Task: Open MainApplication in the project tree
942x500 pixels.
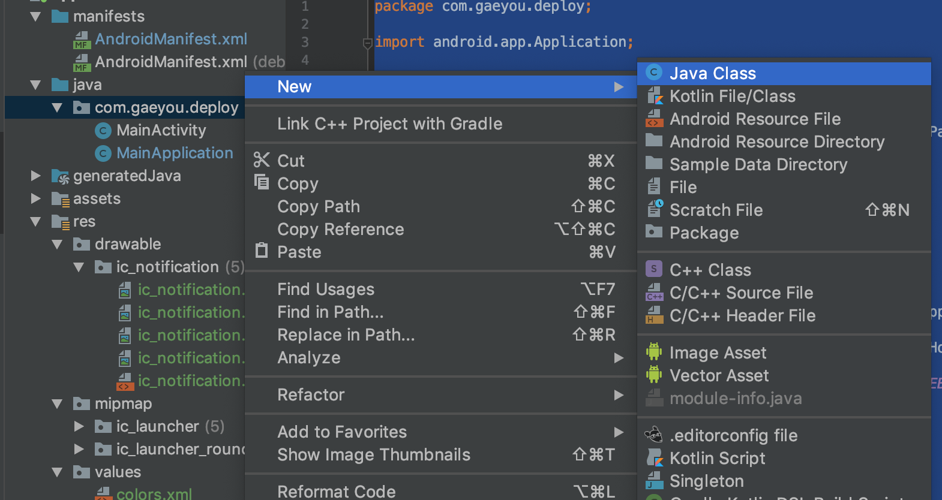Action: tap(175, 153)
